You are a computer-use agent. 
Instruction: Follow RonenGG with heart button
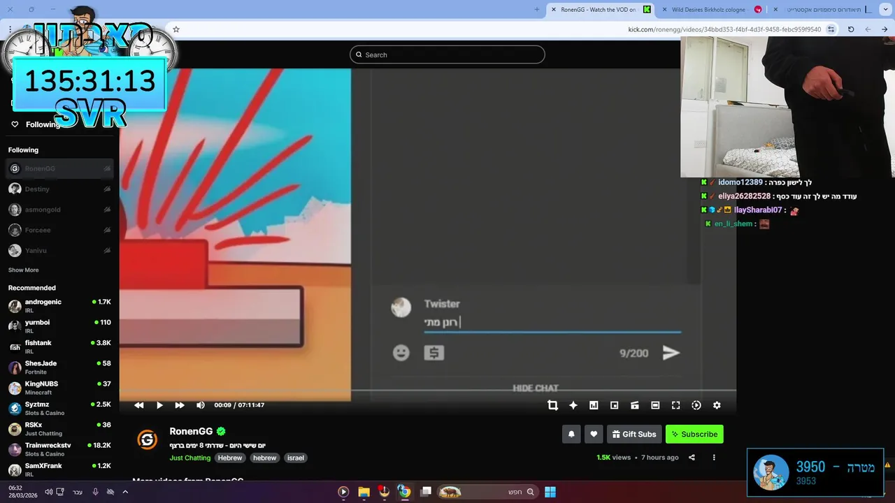coord(594,434)
